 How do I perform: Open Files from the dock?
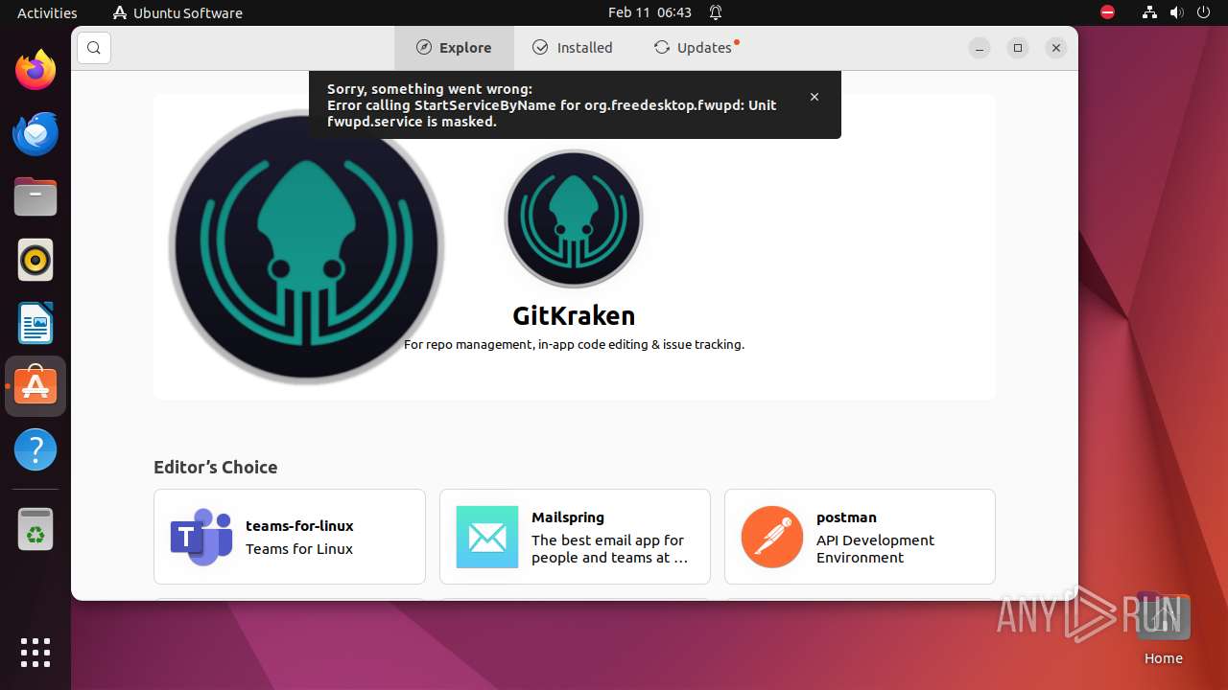35,196
